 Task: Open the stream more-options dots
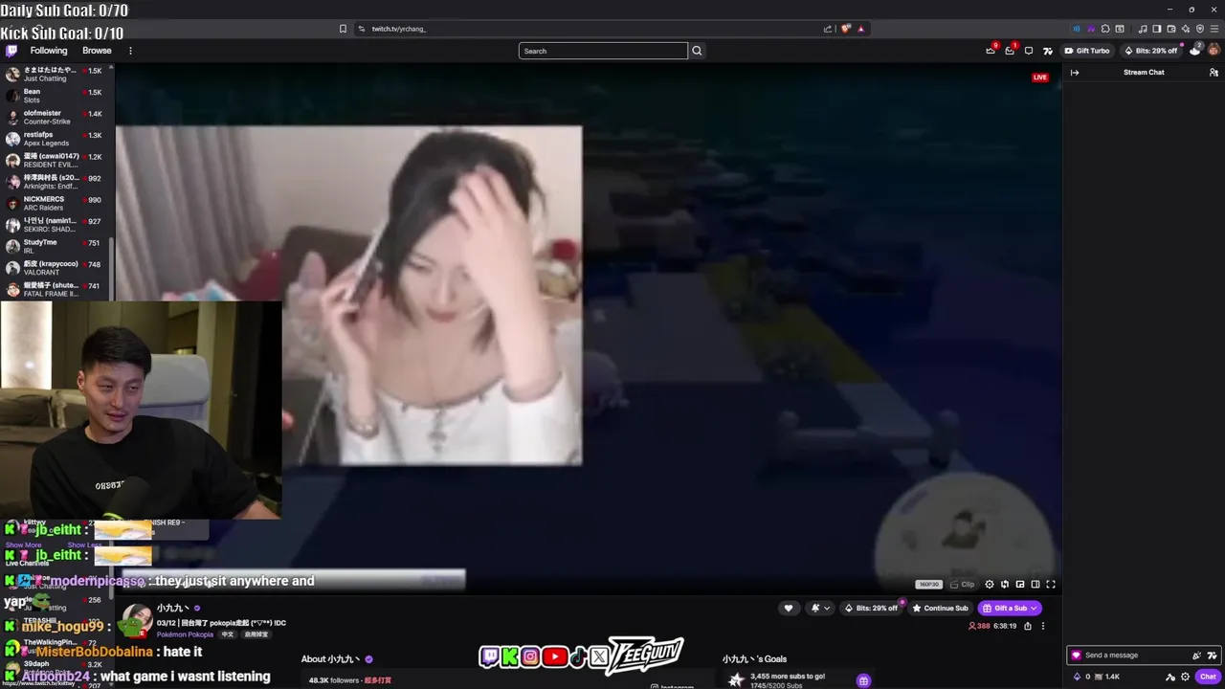(1043, 626)
